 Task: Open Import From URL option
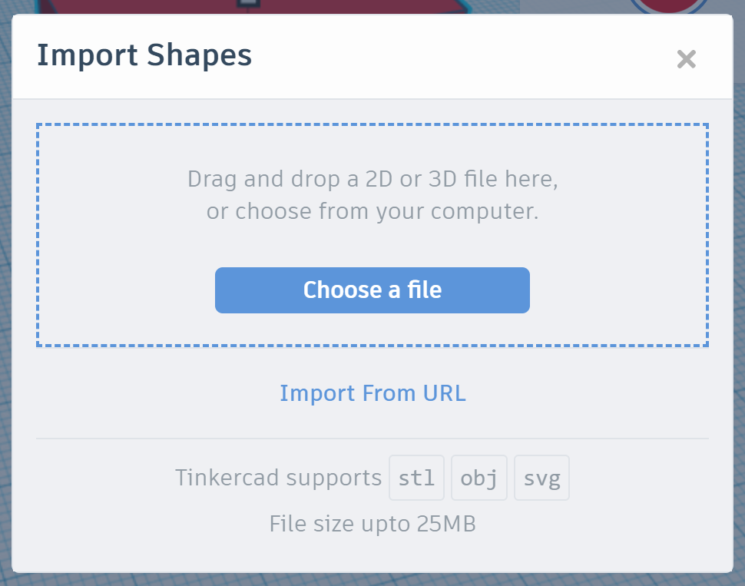372,393
